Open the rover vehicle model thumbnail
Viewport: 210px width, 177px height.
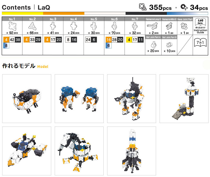coord(27,98)
